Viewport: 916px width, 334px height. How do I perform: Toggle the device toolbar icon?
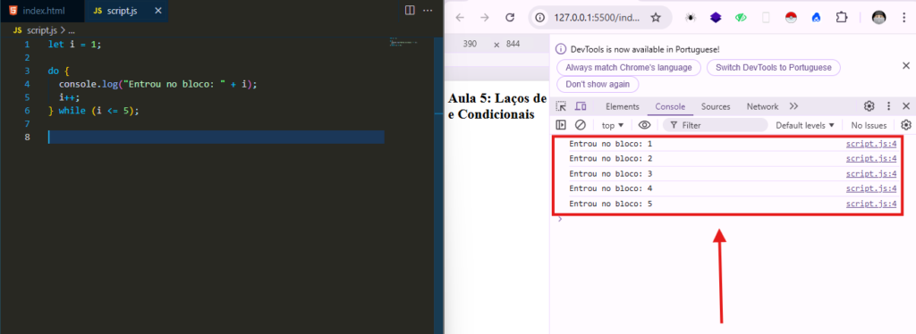580,106
